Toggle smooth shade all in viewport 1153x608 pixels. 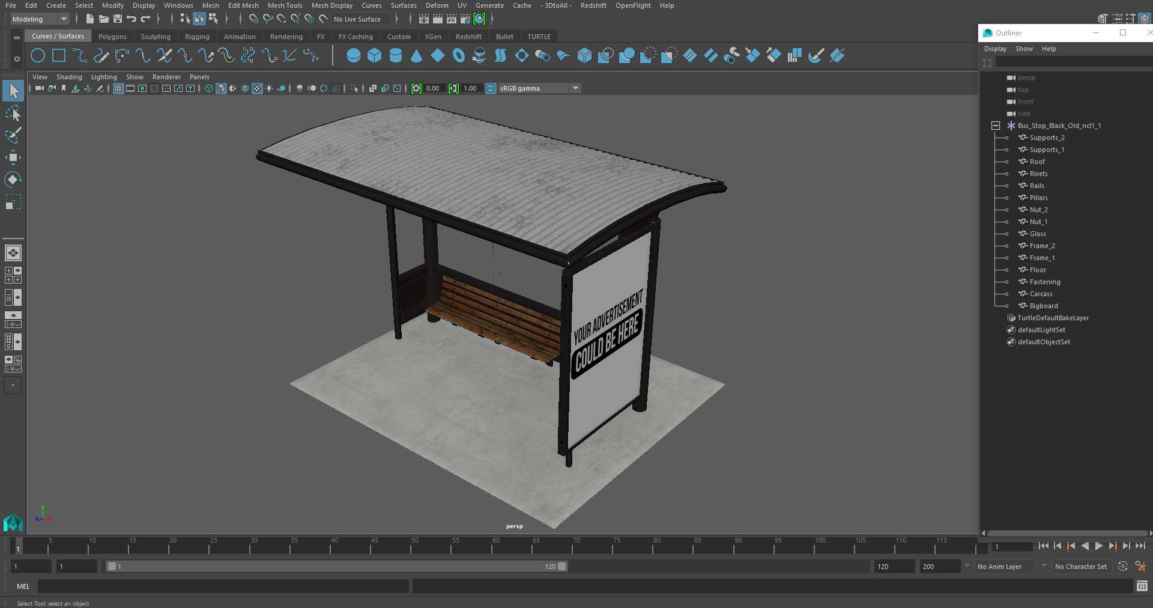221,88
